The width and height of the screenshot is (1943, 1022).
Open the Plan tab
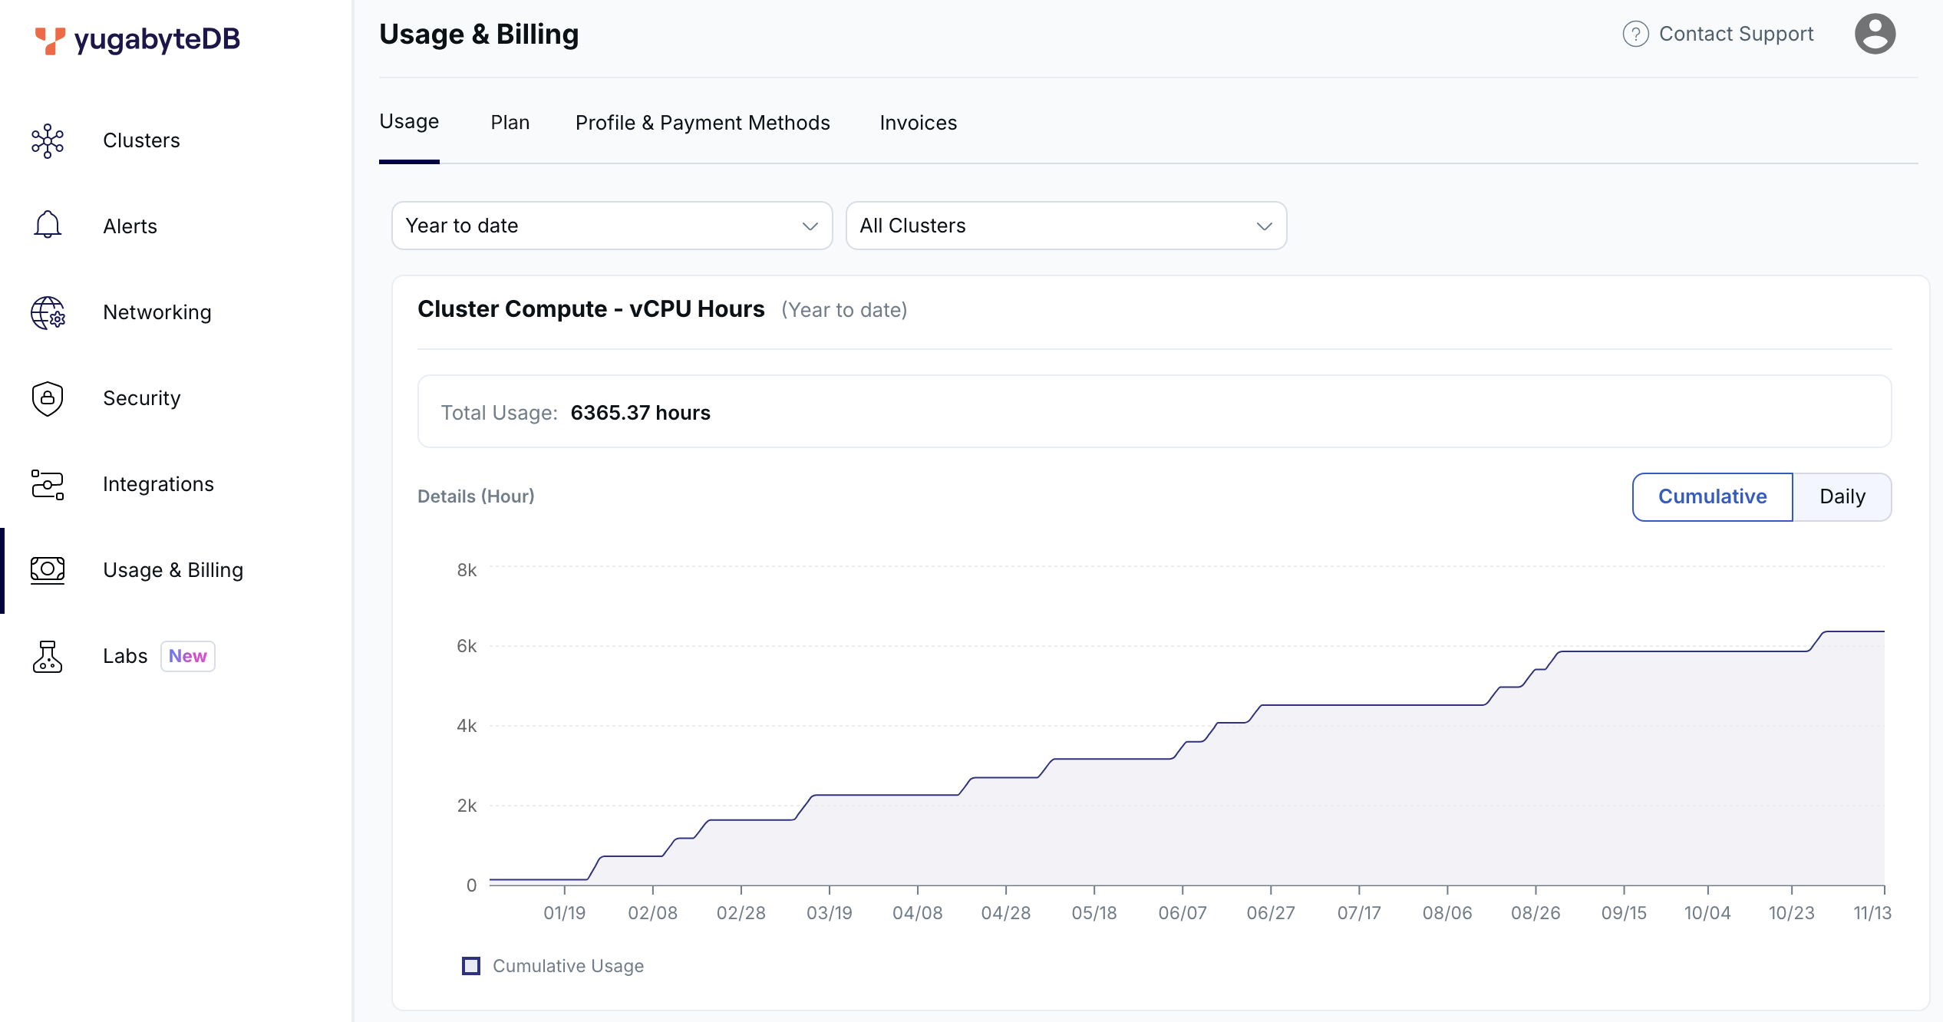click(510, 122)
